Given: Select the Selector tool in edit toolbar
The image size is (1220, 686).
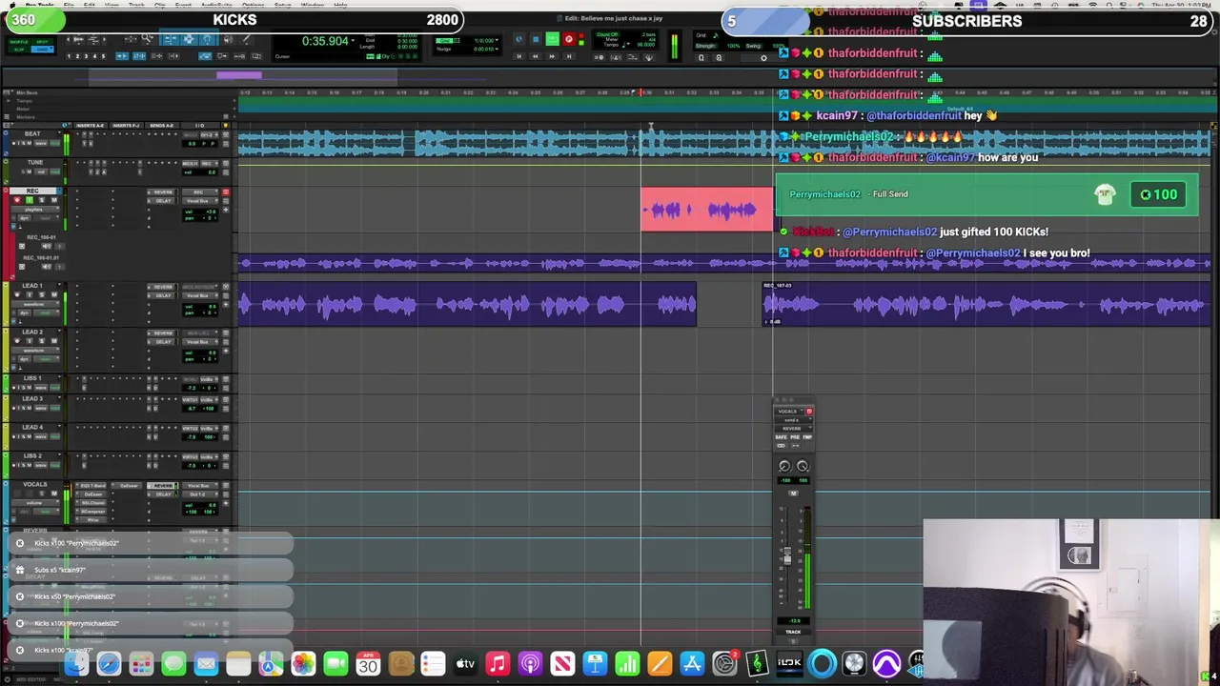Looking at the screenshot, I should coord(190,39).
